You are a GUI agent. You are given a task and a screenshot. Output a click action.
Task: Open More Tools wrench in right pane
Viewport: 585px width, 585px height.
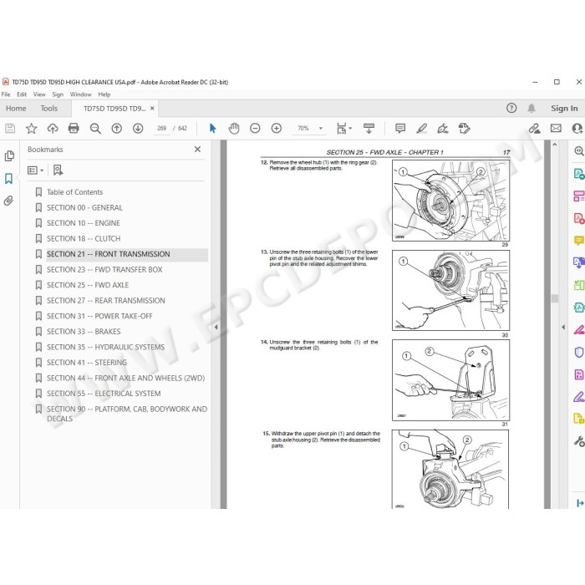tap(578, 441)
